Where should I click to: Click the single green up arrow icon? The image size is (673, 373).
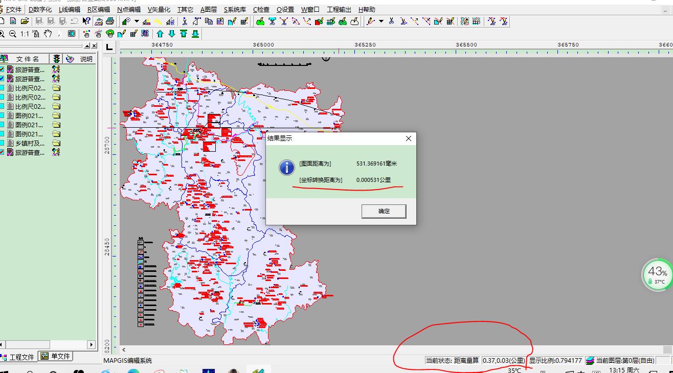[x=160, y=34]
